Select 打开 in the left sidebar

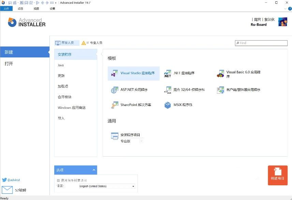(9, 64)
